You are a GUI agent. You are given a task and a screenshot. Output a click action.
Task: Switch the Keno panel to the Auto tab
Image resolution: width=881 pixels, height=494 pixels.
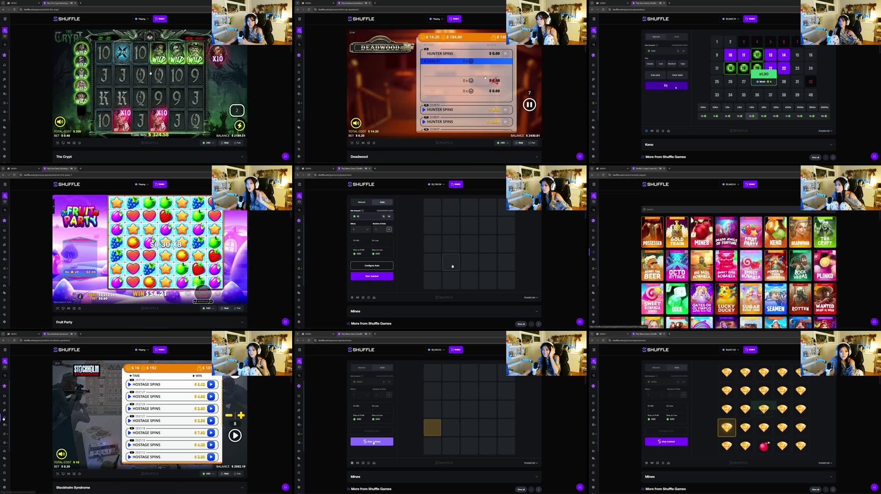click(x=676, y=36)
